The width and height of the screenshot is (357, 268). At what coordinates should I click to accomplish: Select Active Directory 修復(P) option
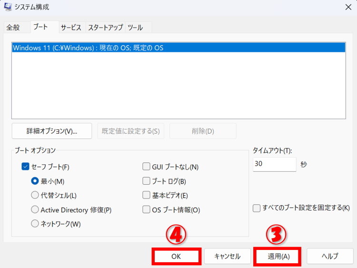[x=35, y=209]
